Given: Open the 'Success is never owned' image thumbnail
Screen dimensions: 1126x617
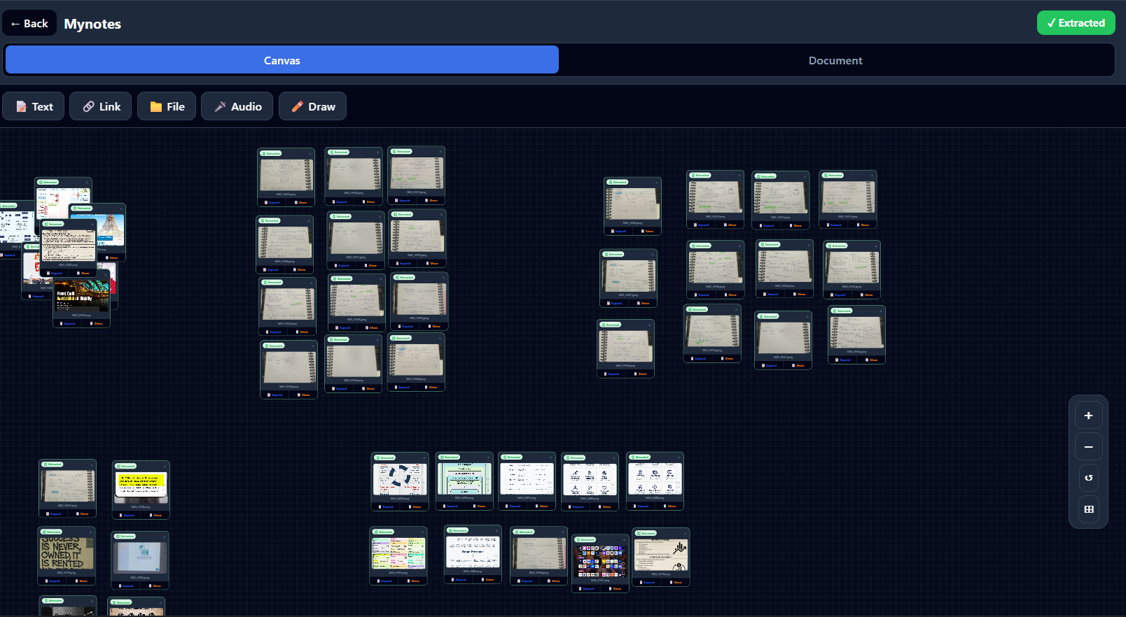Looking at the screenshot, I should tap(66, 553).
